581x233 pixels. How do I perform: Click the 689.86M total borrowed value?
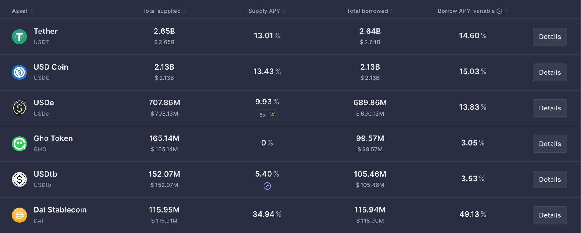click(370, 103)
